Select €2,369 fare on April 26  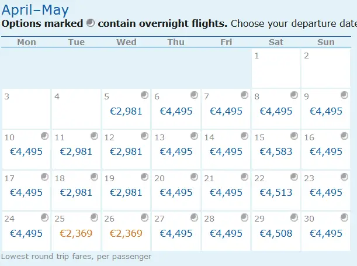tap(126, 233)
